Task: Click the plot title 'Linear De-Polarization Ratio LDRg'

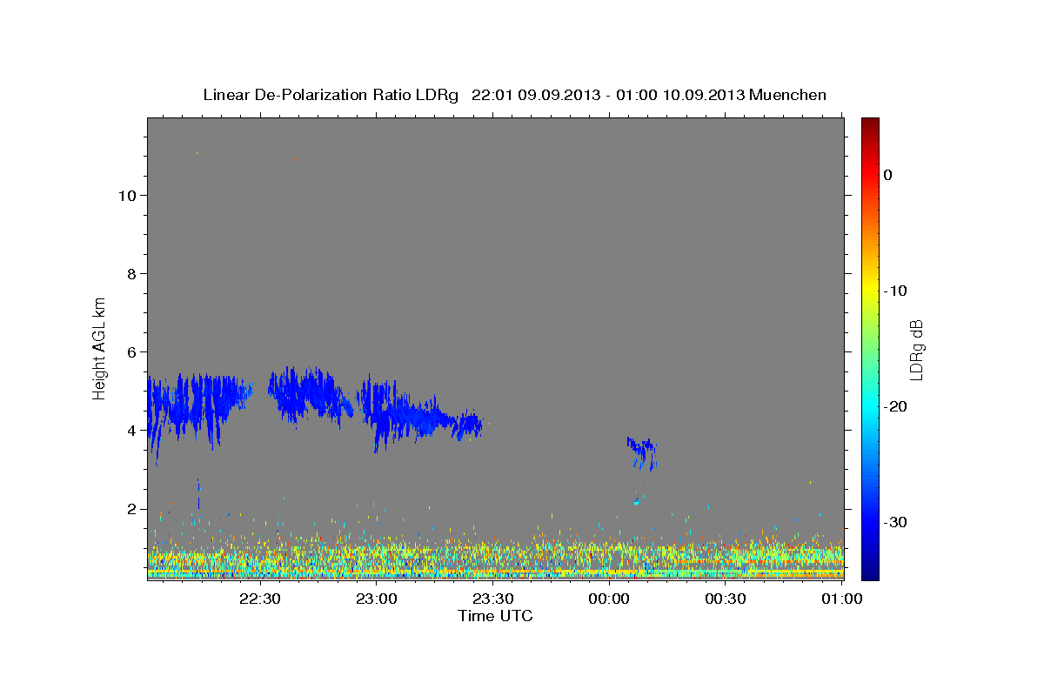Action: (x=331, y=95)
